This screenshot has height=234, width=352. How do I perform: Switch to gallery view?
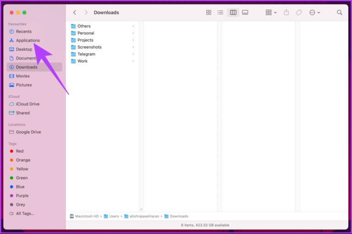coord(245,12)
